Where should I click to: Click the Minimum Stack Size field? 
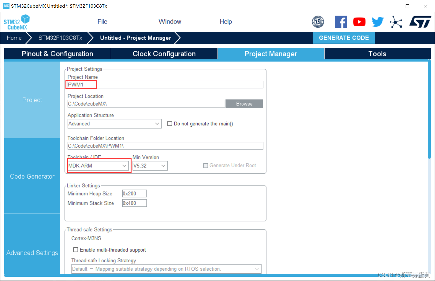click(134, 203)
